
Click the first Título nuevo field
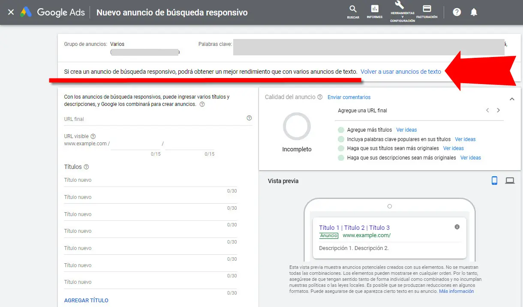(150, 180)
